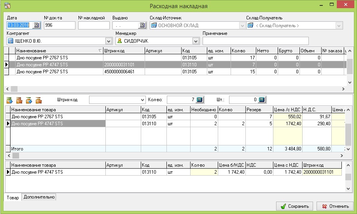The width and height of the screenshot is (357, 214).
Task: Click the top grid's horizontal scrollbar
Action: coord(175,89)
